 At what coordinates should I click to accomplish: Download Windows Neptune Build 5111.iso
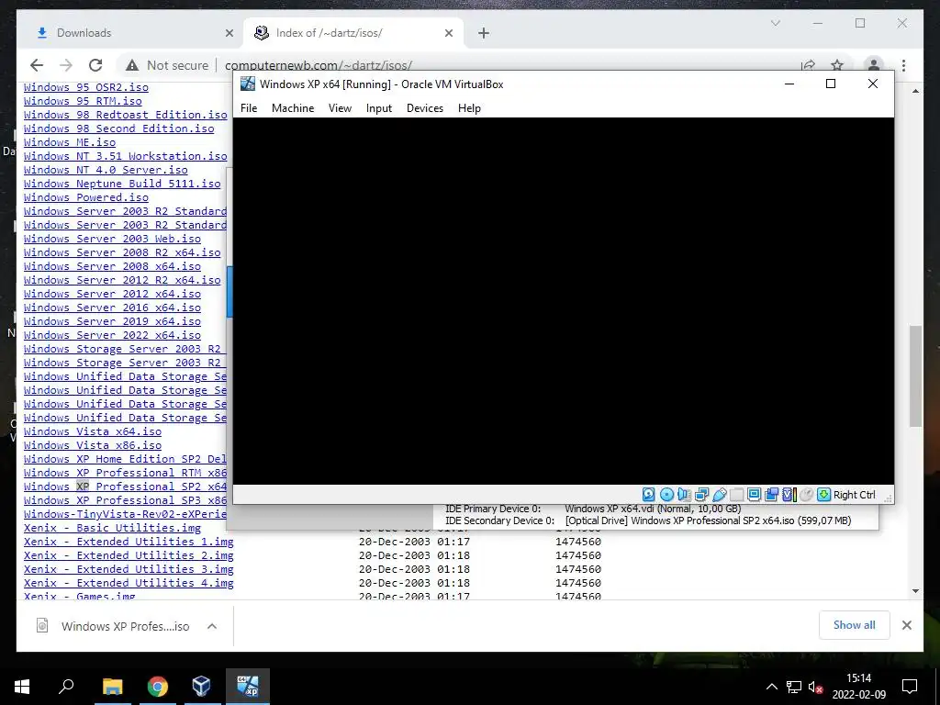122,184
